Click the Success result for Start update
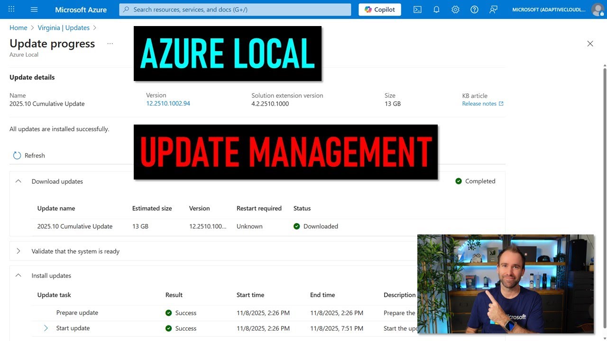Viewport: 607px width, 341px height. tap(181, 328)
